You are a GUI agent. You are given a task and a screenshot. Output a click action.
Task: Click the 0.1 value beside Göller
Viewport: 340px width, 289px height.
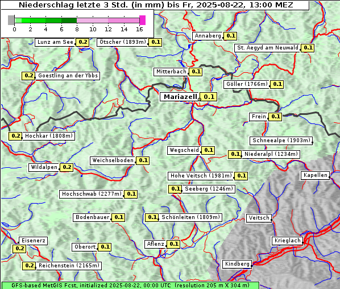tap(277, 84)
